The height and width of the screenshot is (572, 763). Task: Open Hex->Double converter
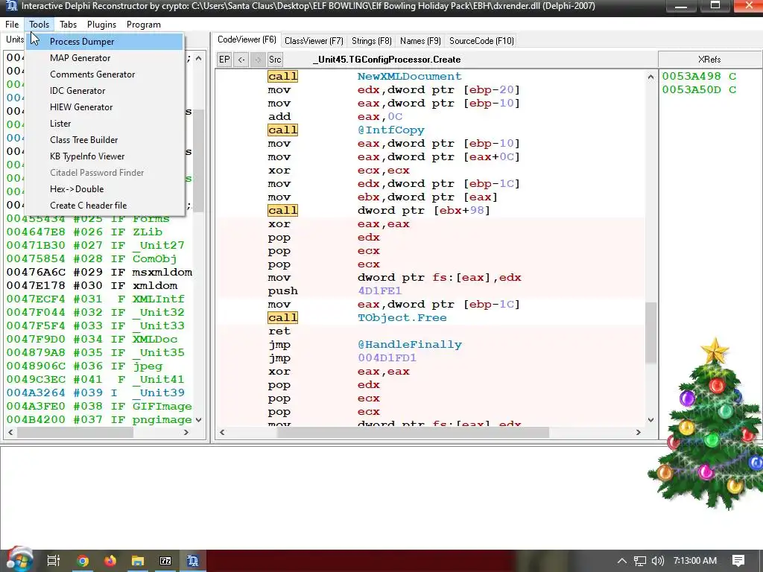tap(104, 188)
